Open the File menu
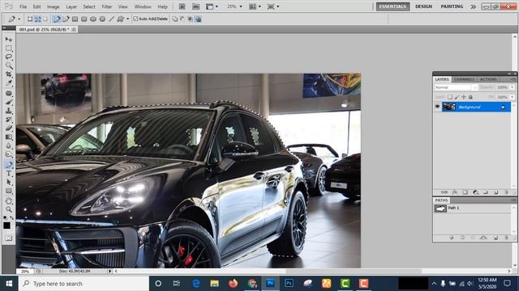The height and width of the screenshot is (291, 519). (23, 6)
